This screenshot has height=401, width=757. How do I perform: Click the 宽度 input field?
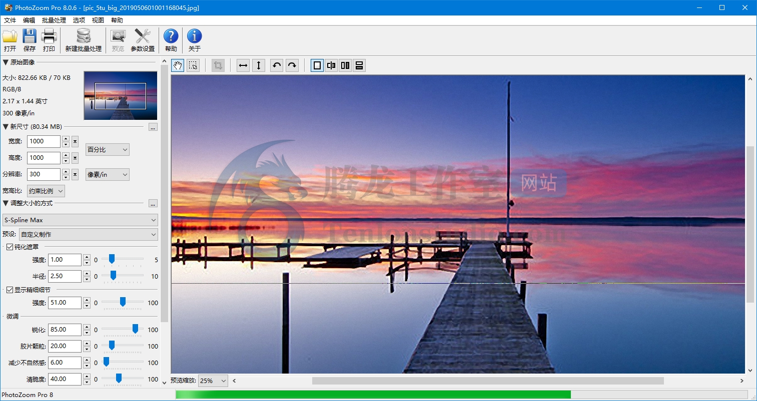tap(44, 141)
